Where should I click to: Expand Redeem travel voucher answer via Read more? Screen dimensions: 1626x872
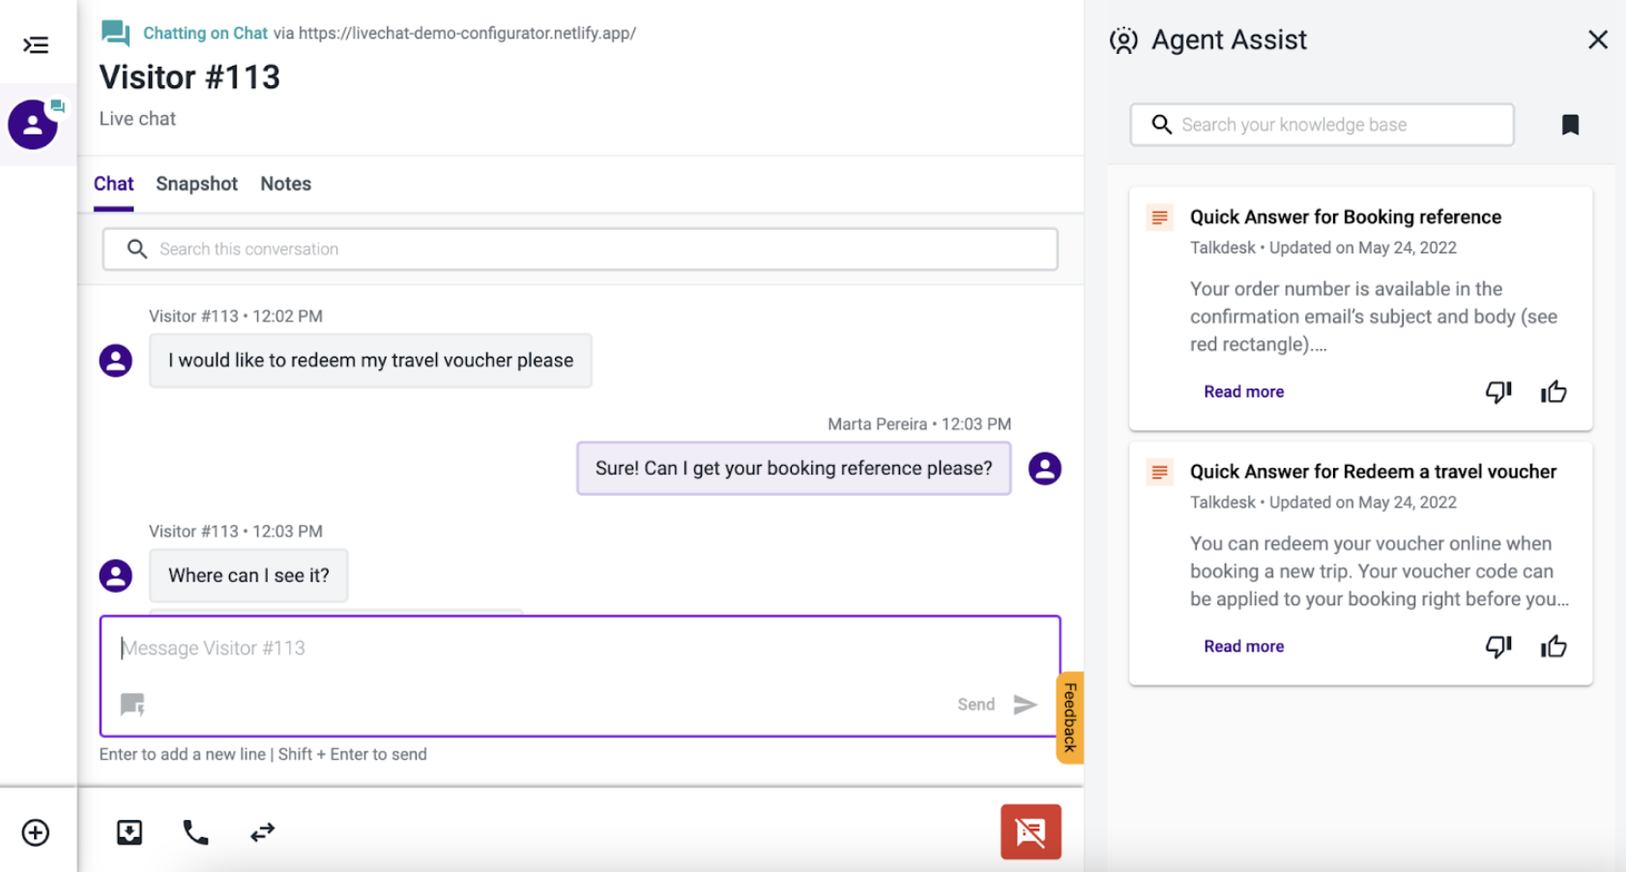(x=1244, y=646)
